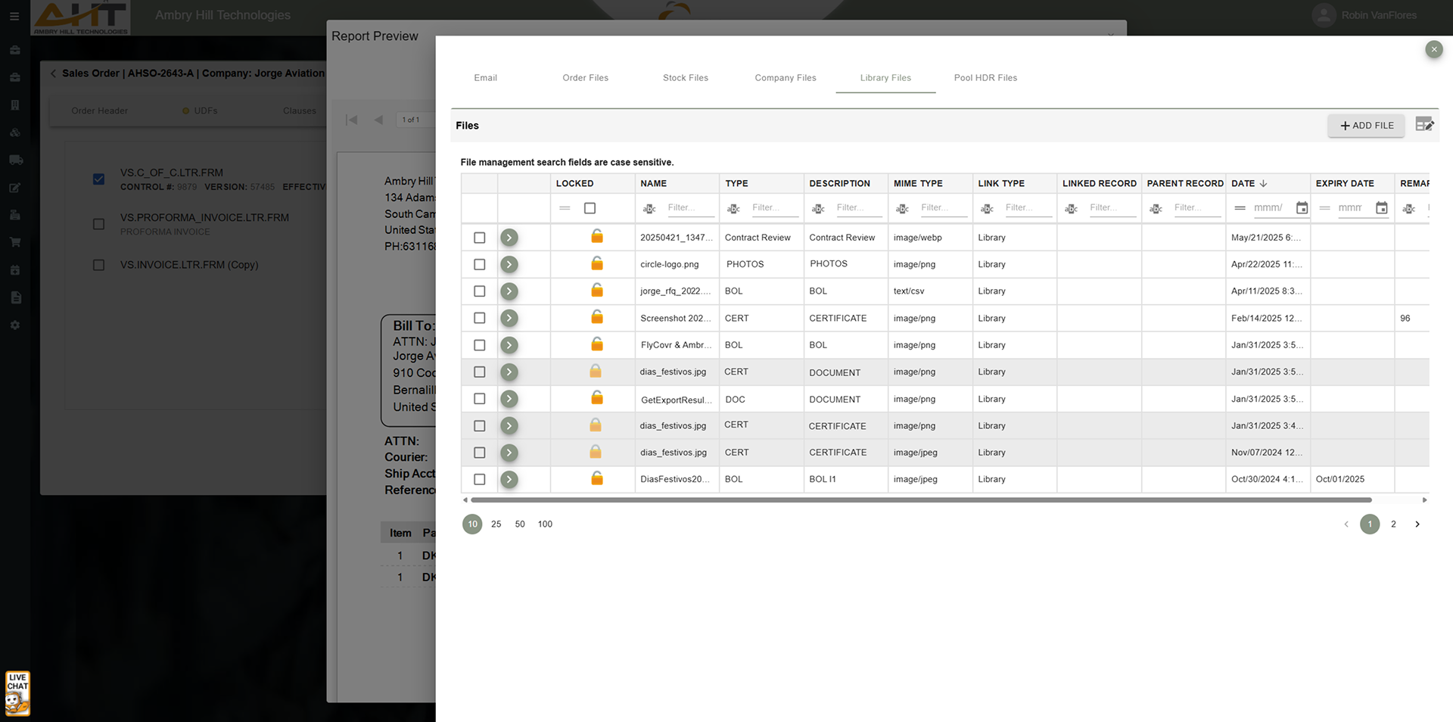Screen dimensions: 1453x722
Task: Expand the GetExportResul row details
Action: point(509,399)
